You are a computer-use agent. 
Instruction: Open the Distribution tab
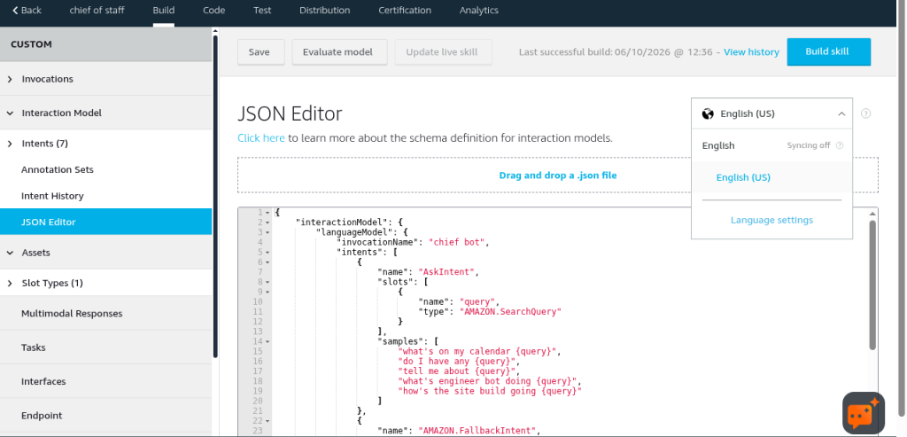[324, 11]
